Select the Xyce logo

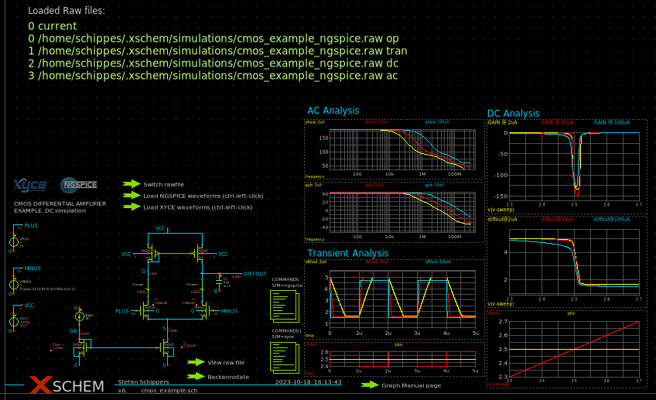(x=31, y=186)
